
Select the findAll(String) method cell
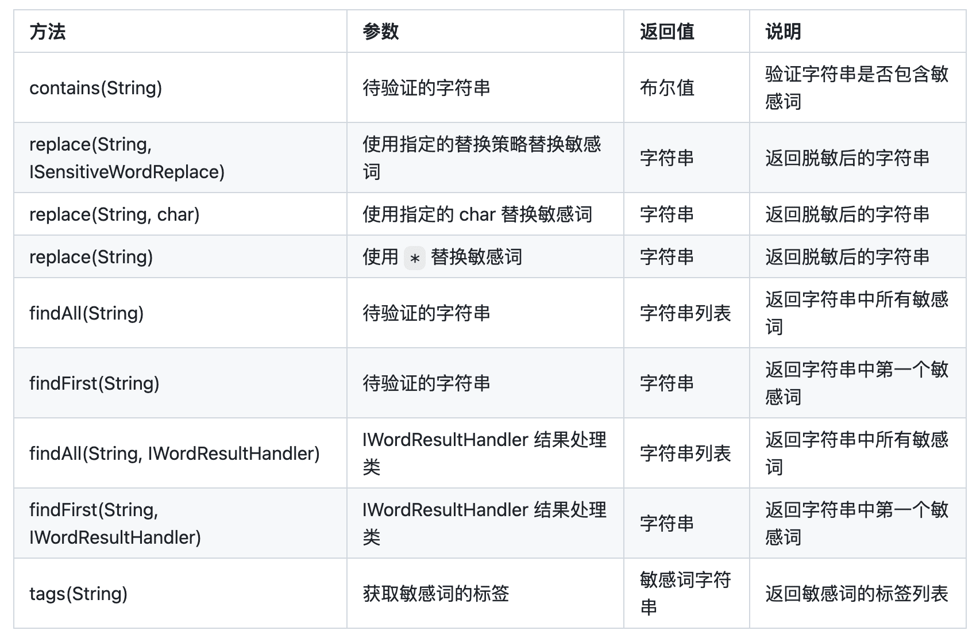point(180,313)
